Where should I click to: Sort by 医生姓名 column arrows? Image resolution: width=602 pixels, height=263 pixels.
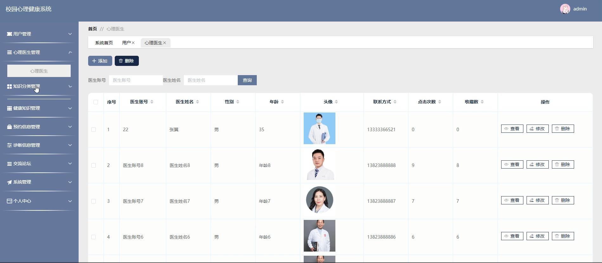click(x=197, y=102)
